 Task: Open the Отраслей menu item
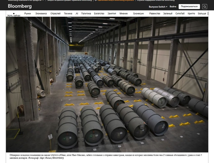pyautogui.click(x=55, y=13)
